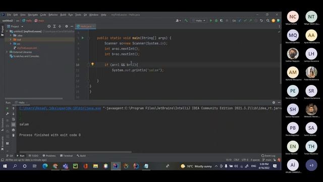
Task: Click the main branch widget in status bar
Action: (267, 160)
